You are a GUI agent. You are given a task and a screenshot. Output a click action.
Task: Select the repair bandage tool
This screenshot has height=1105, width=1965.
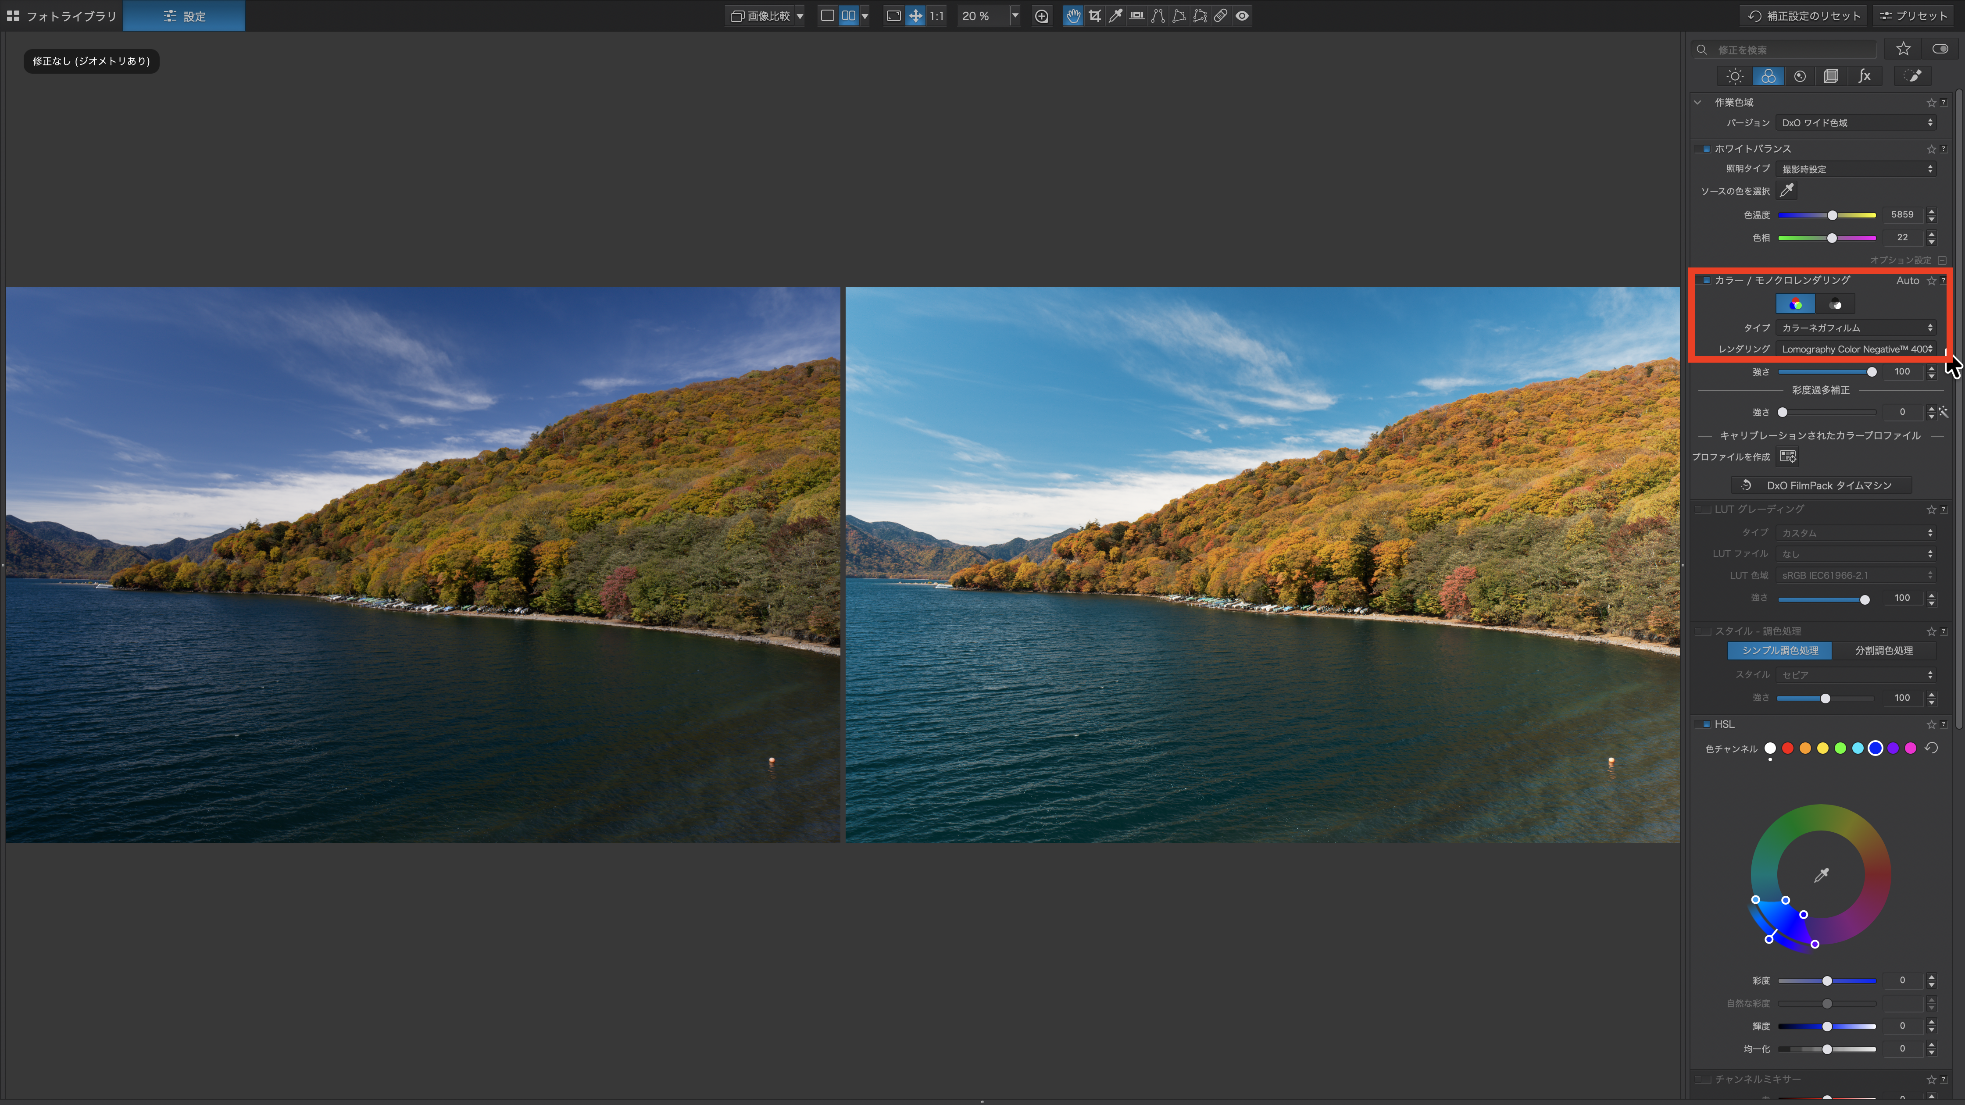coord(1221,16)
